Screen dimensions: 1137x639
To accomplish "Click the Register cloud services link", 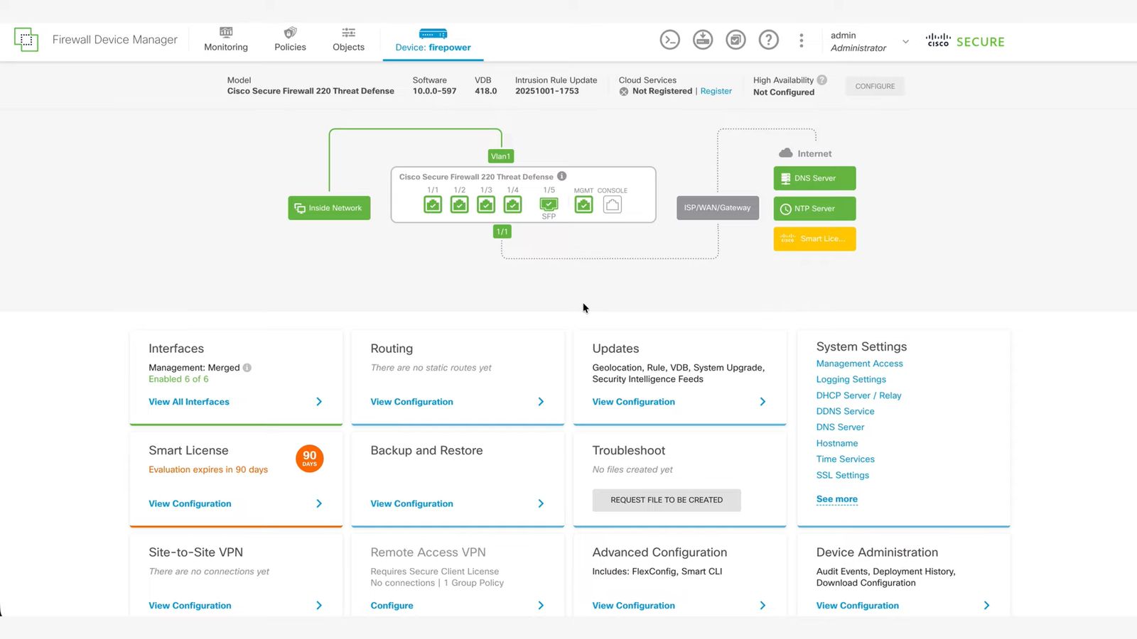I will pos(716,92).
